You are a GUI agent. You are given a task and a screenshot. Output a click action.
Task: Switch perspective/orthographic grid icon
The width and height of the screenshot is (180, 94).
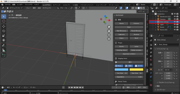click(x=109, y=39)
